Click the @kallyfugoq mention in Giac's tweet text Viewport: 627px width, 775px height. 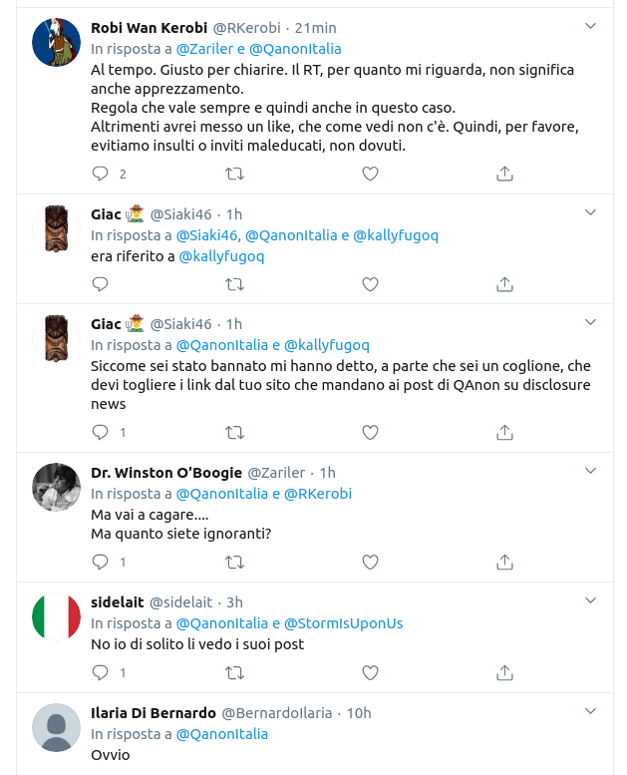point(221,256)
